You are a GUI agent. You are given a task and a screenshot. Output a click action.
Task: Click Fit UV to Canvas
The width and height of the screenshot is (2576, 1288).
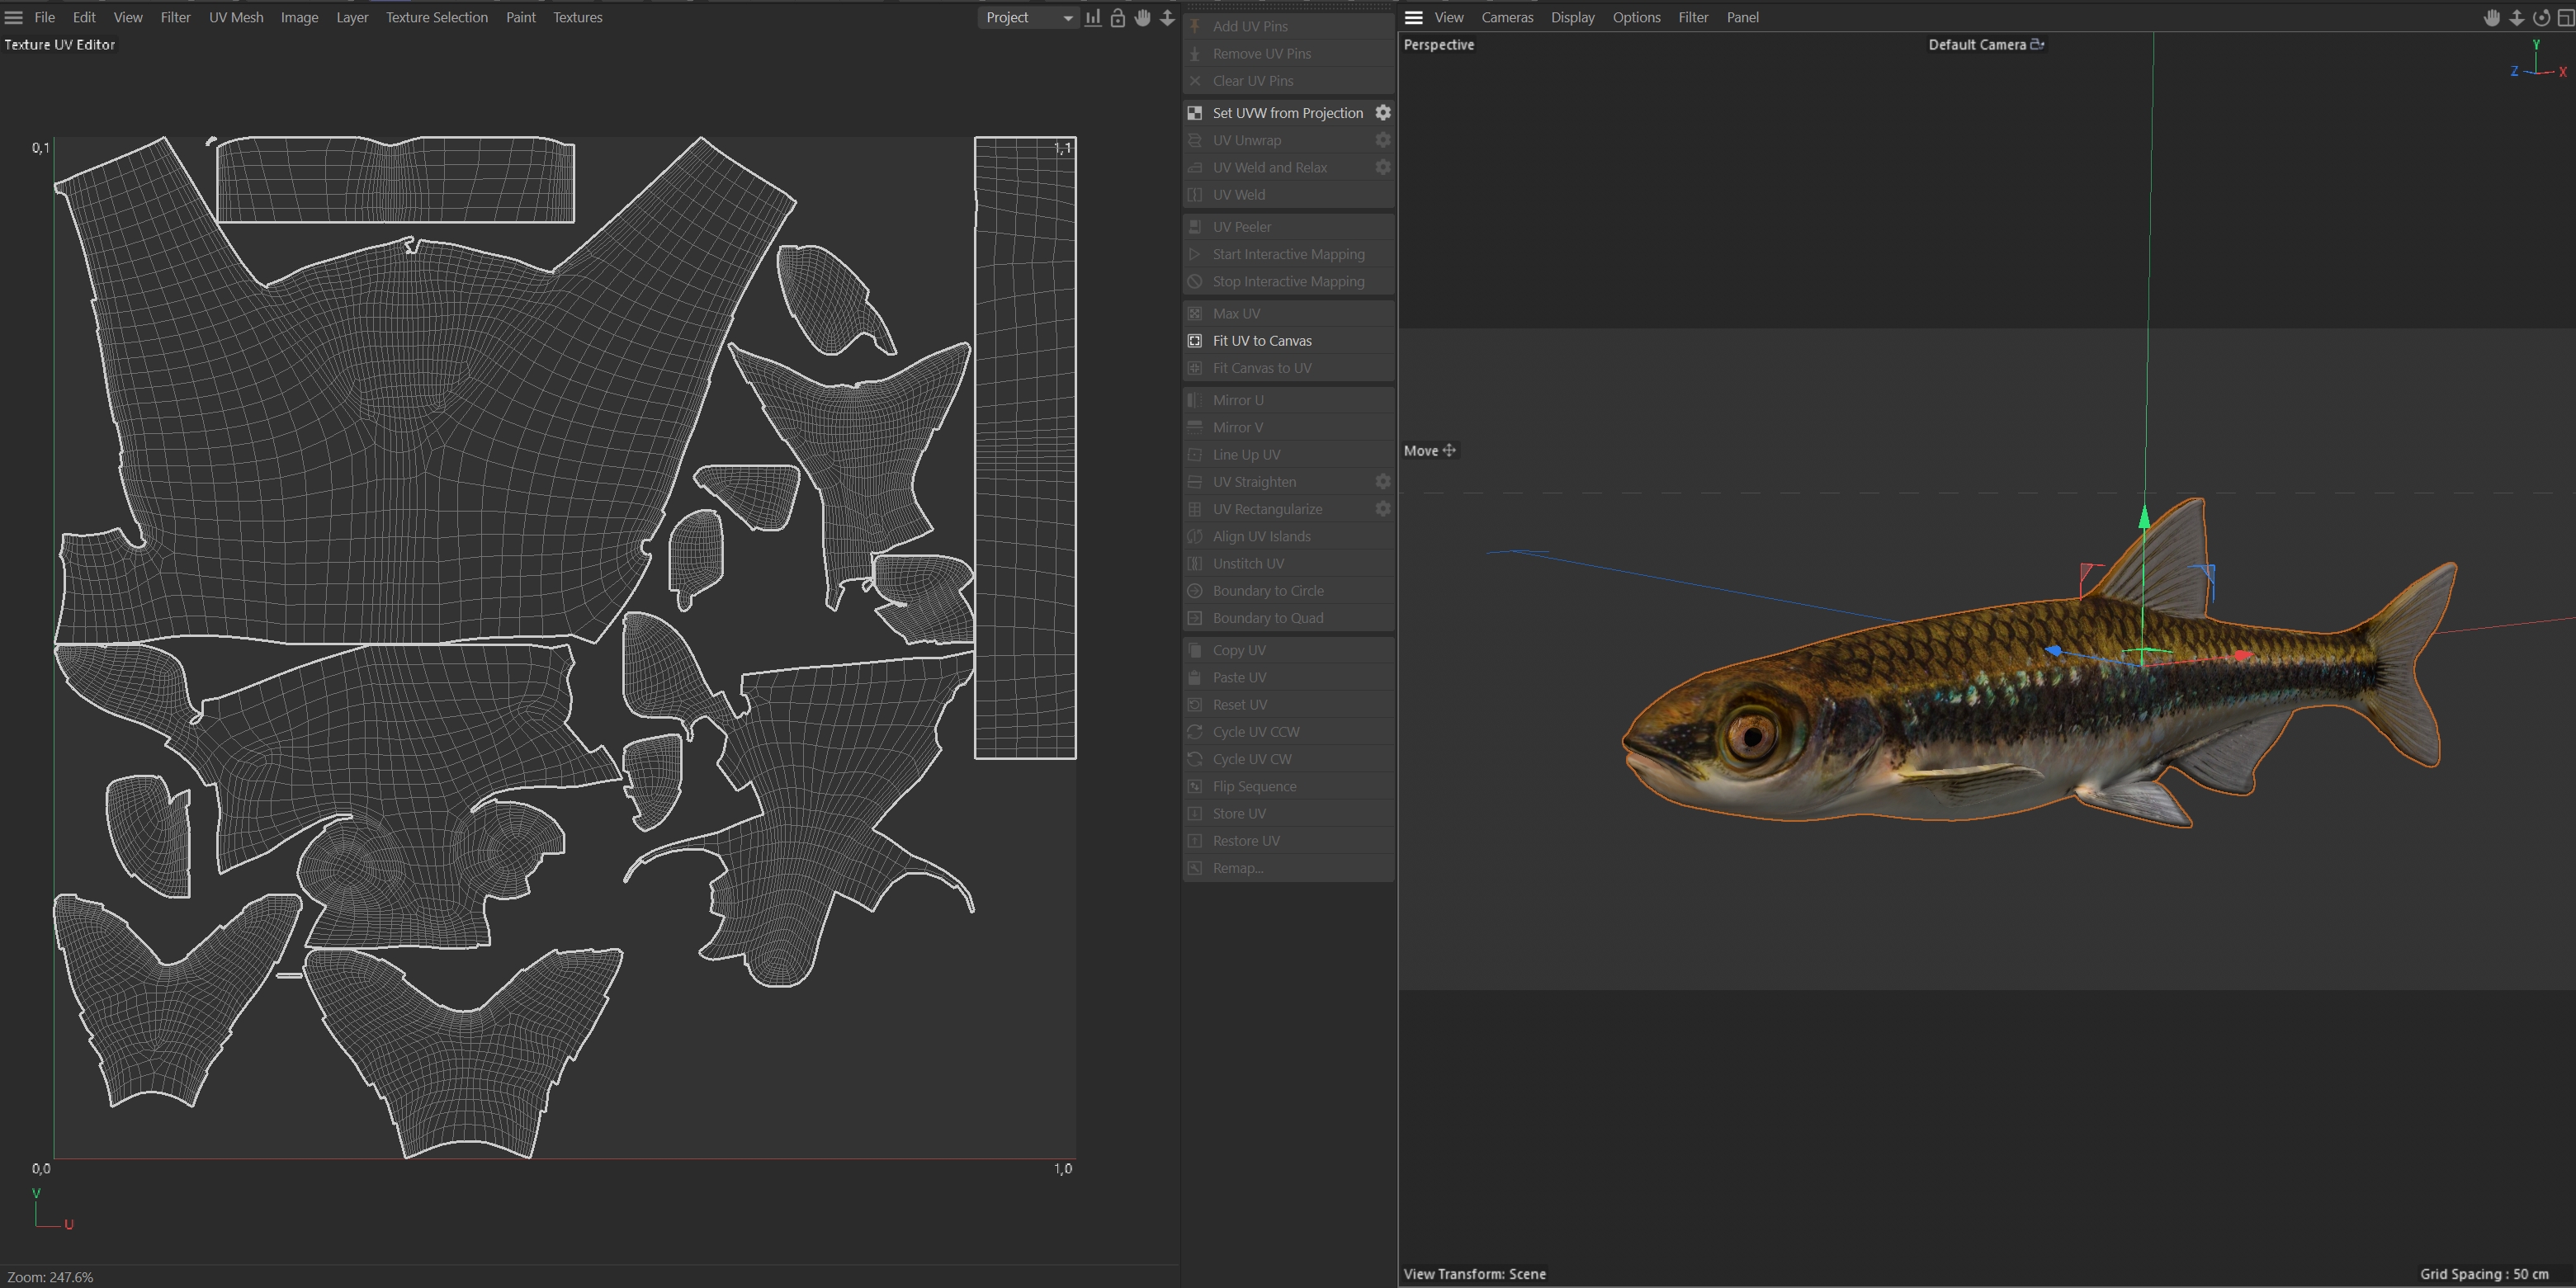pyautogui.click(x=1262, y=341)
